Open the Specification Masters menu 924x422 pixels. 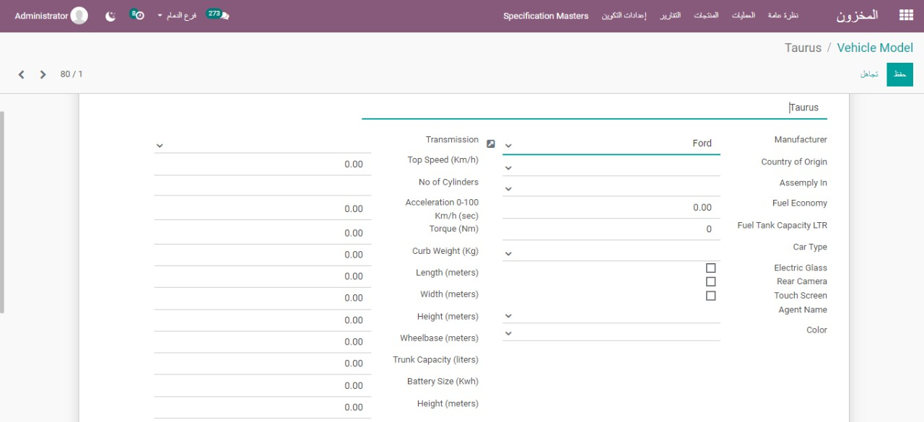coord(546,16)
